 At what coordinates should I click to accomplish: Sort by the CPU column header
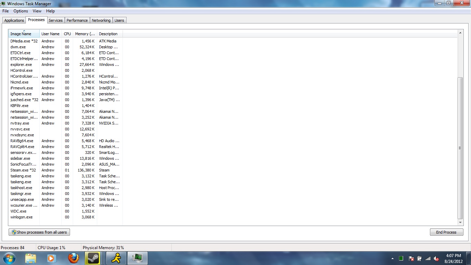click(67, 34)
